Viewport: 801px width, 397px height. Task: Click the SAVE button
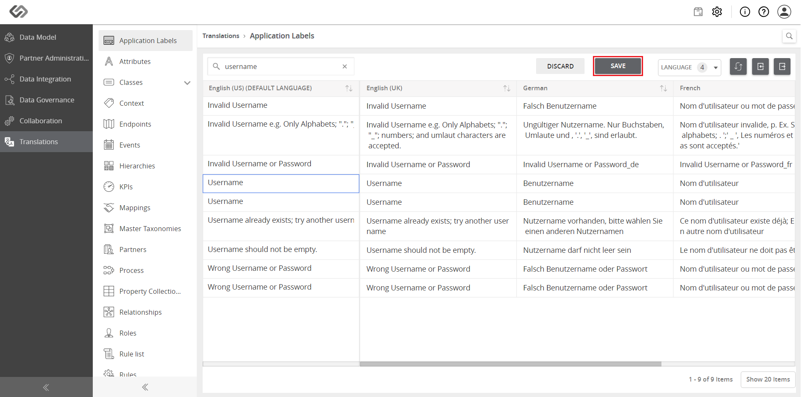[618, 66]
